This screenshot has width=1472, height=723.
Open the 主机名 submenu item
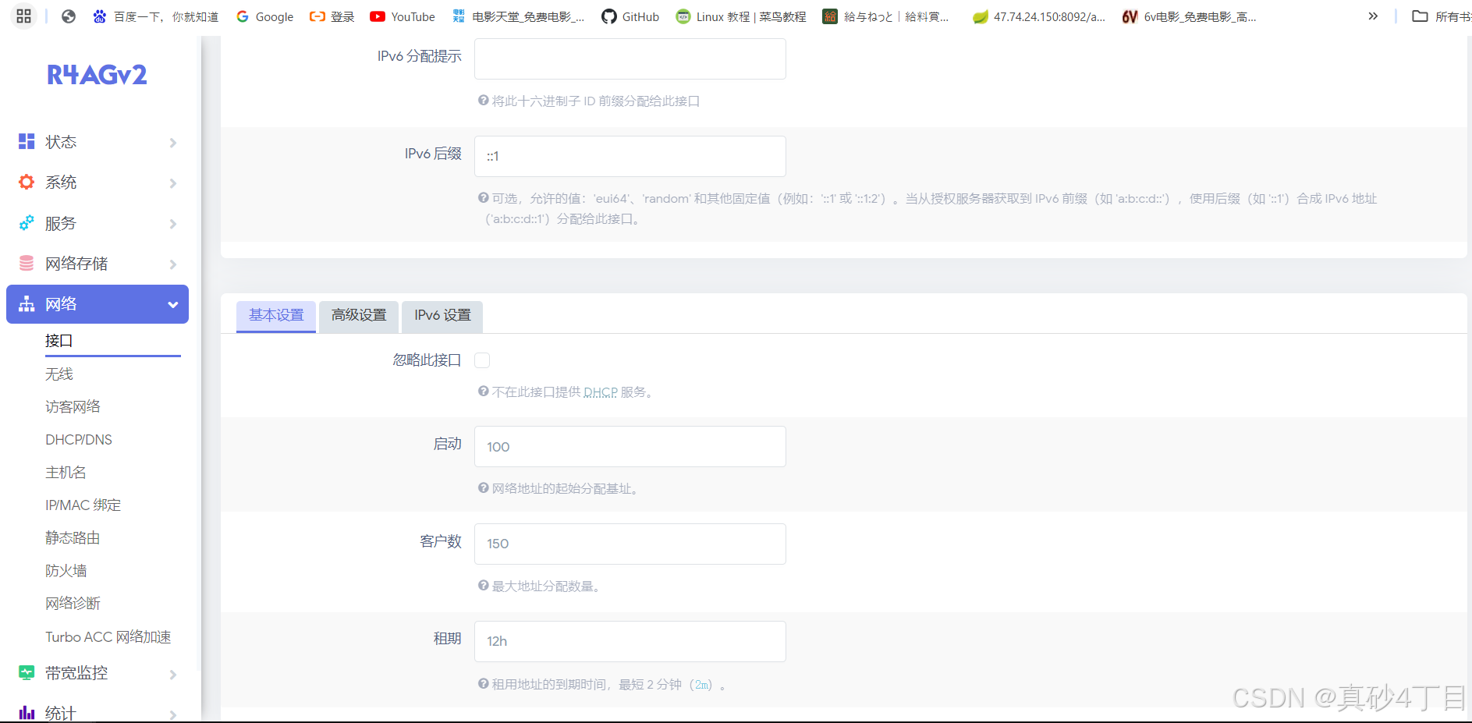click(66, 473)
